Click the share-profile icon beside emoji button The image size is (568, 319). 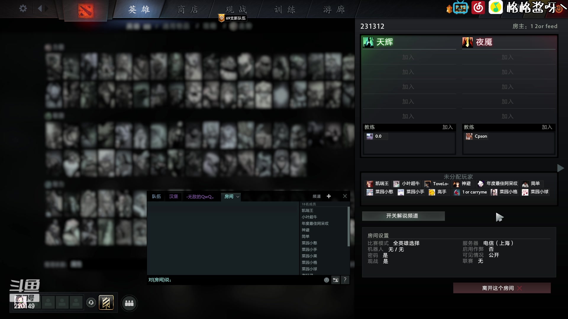tap(336, 280)
